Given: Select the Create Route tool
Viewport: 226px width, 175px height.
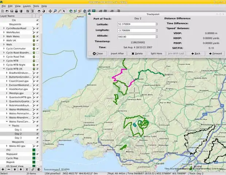Looking at the screenshot, I should (80, 11).
